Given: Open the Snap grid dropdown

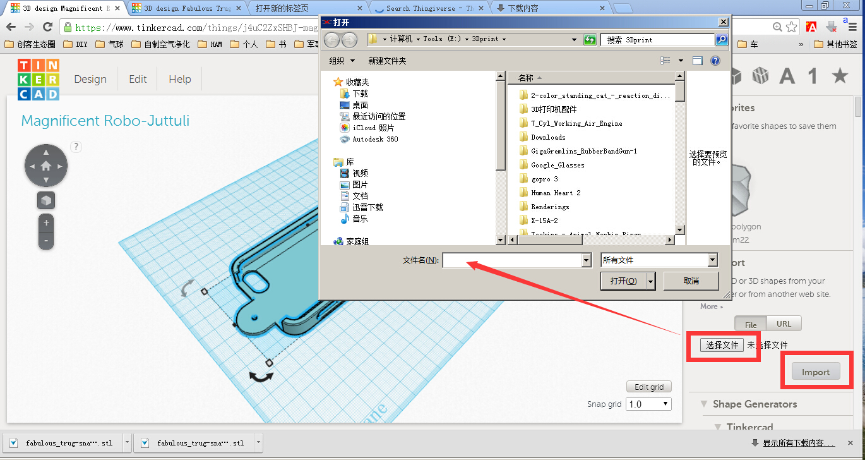Looking at the screenshot, I should (648, 404).
